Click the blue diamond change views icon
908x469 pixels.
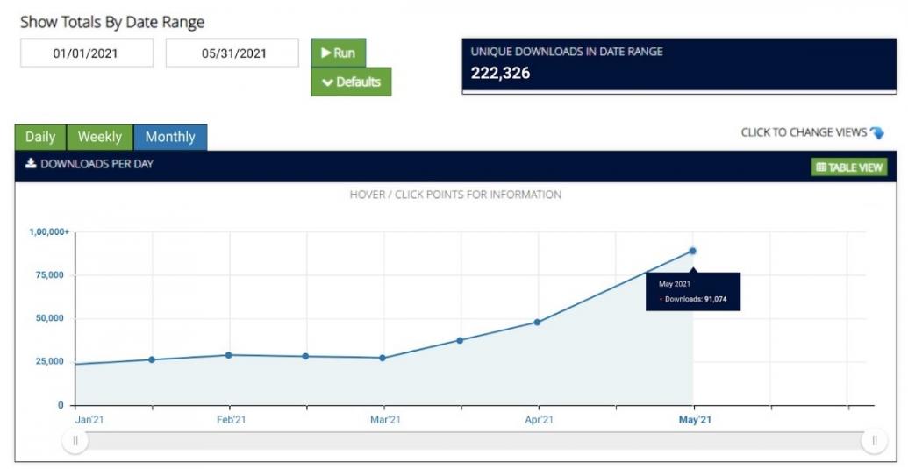(876, 133)
